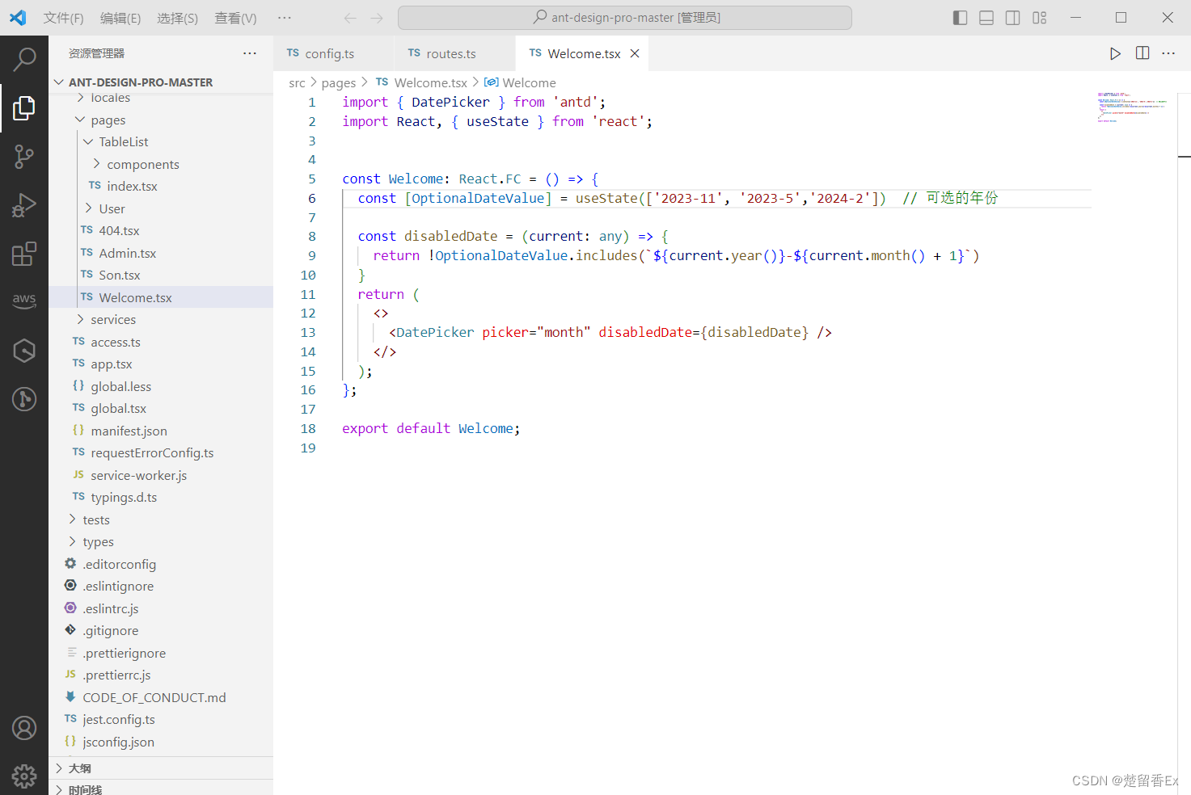Toggle the primary sidebar visibility

[x=959, y=17]
